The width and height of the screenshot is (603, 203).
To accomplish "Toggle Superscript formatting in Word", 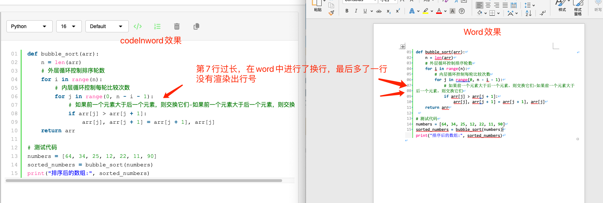I will (398, 11).
